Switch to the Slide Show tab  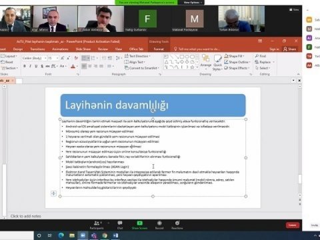pyautogui.click(x=83, y=49)
